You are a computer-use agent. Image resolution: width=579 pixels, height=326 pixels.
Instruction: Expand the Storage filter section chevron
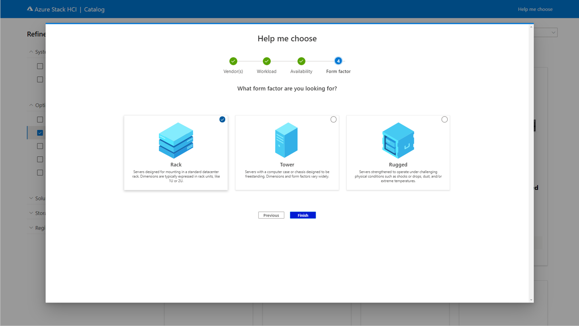[31, 213]
